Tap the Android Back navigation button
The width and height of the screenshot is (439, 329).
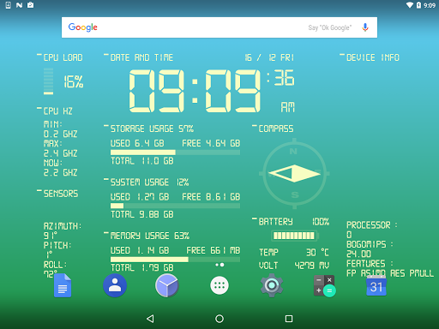(150, 319)
